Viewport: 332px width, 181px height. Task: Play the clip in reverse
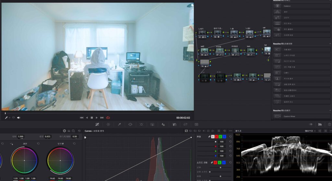87,118
